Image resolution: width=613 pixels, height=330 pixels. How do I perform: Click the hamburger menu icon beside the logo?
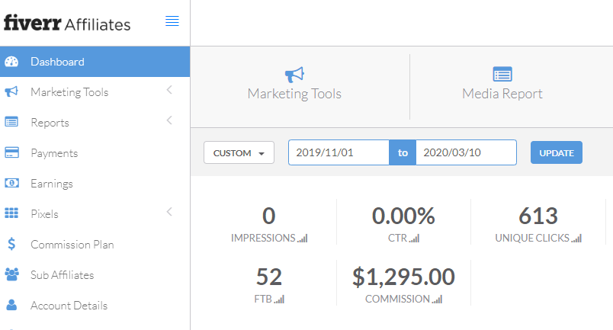tap(172, 21)
